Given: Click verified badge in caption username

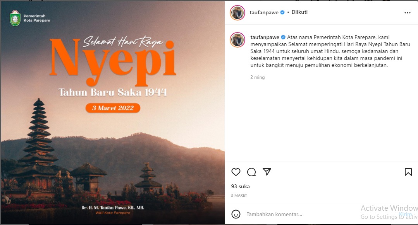Looking at the screenshot, I should coord(283,37).
